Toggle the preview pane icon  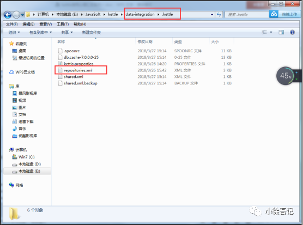(281, 32)
